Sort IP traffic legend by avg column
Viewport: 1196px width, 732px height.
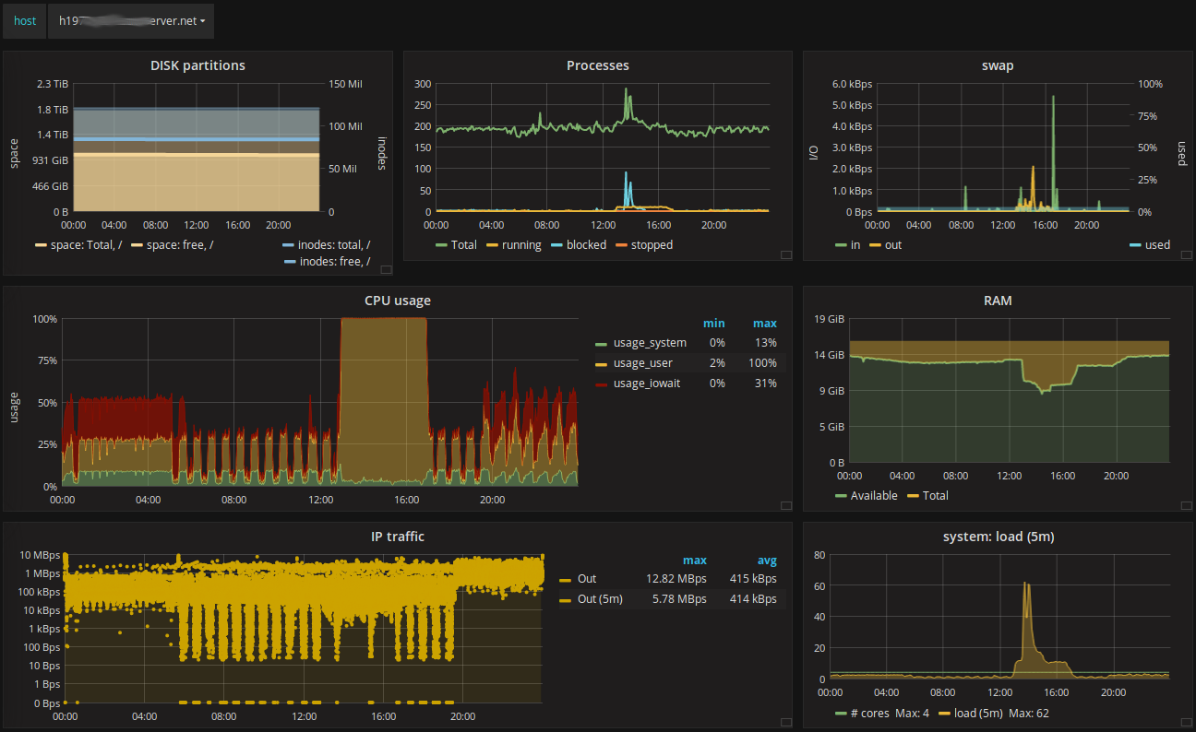[x=767, y=561]
